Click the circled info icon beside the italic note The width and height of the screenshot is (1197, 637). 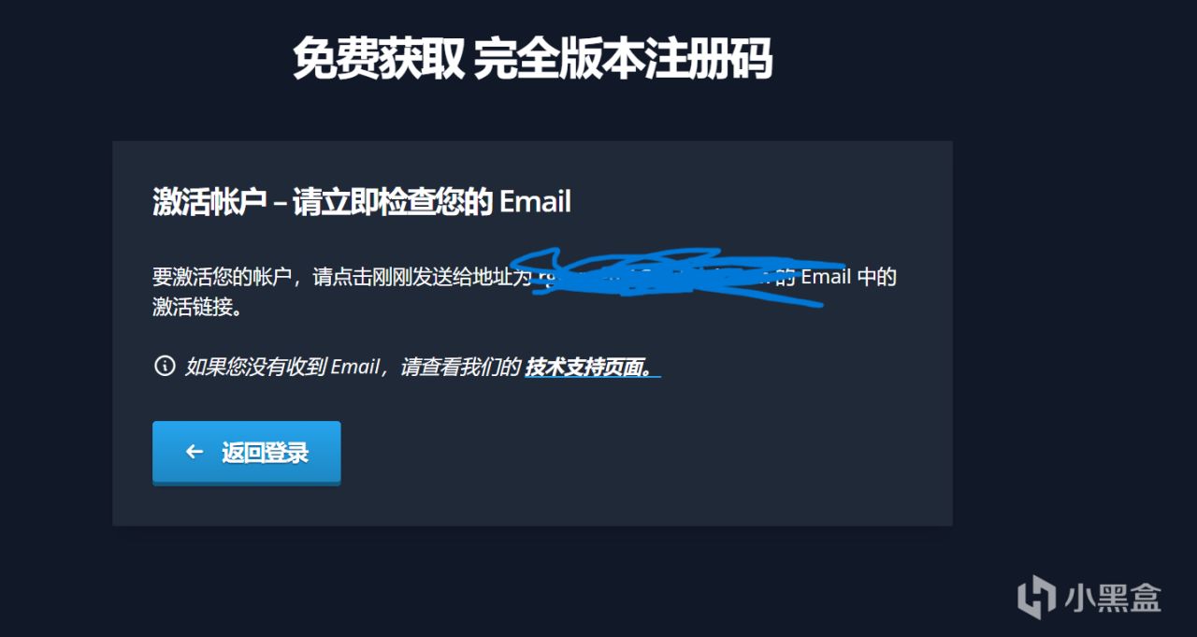click(x=165, y=366)
